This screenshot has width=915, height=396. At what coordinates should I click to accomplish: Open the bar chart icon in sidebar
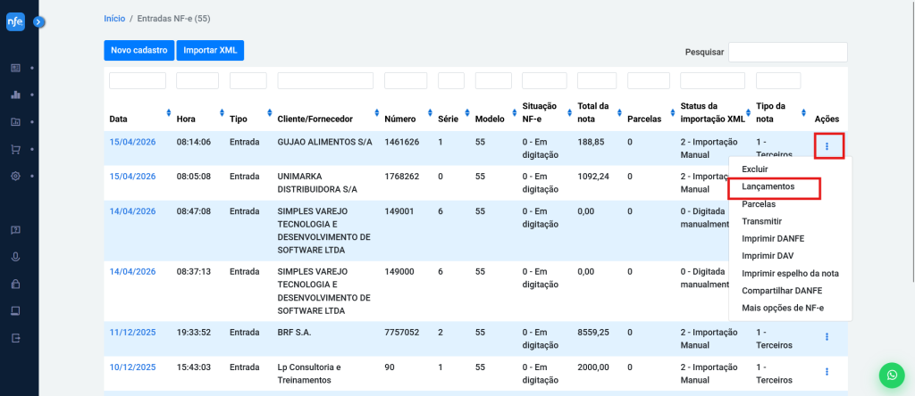click(x=15, y=95)
